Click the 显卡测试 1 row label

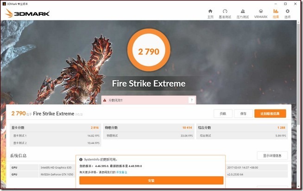click(20, 136)
